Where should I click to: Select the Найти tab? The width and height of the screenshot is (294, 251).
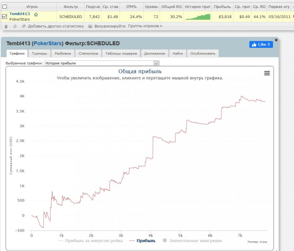point(178,53)
